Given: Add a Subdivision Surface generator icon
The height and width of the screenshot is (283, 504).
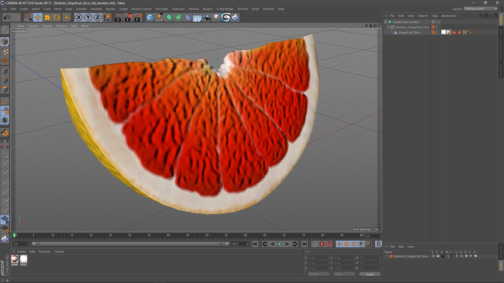Looking at the screenshot, I should point(169,18).
